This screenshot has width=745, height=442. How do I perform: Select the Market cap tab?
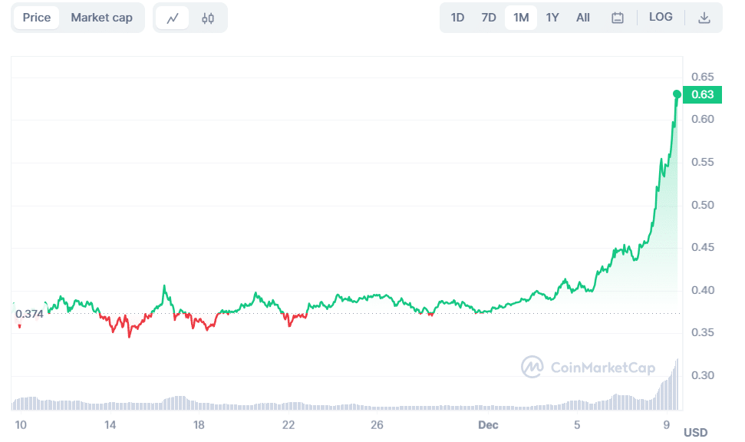101,18
